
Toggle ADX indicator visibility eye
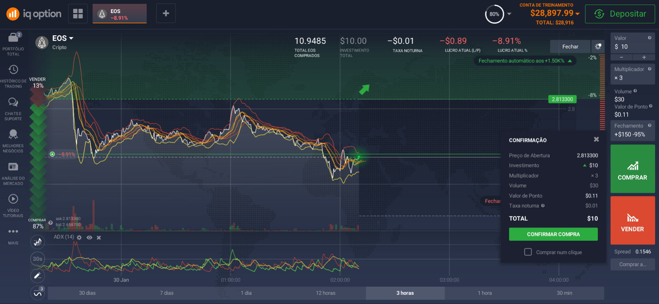(89, 238)
